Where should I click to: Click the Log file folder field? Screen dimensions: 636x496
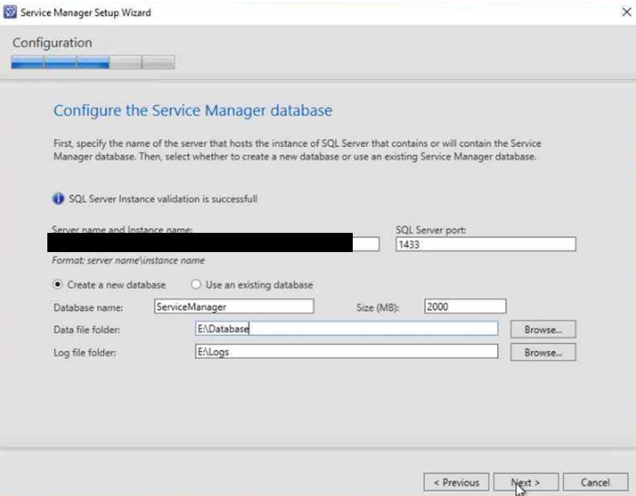tap(346, 351)
